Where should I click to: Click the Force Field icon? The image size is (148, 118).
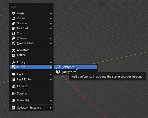point(13,100)
